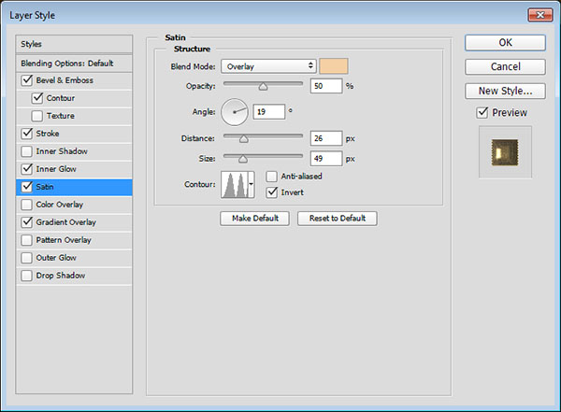Uncheck the Gradient Overlay checkbox
The image size is (561, 412).
(27, 222)
